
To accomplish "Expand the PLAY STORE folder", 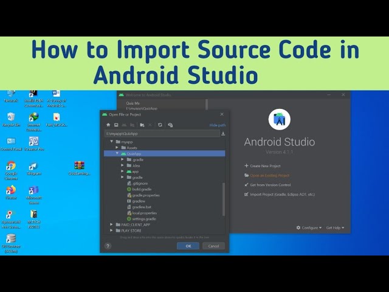I will 111,231.
